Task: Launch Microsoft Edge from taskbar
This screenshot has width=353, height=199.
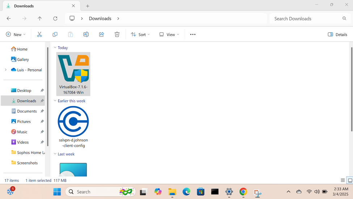Action: [x=186, y=192]
